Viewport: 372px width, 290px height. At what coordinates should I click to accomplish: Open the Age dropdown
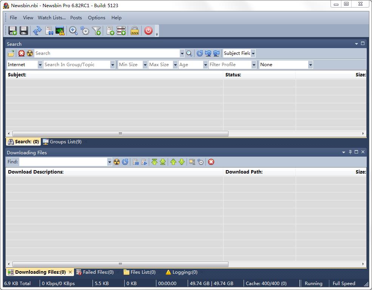click(x=205, y=65)
